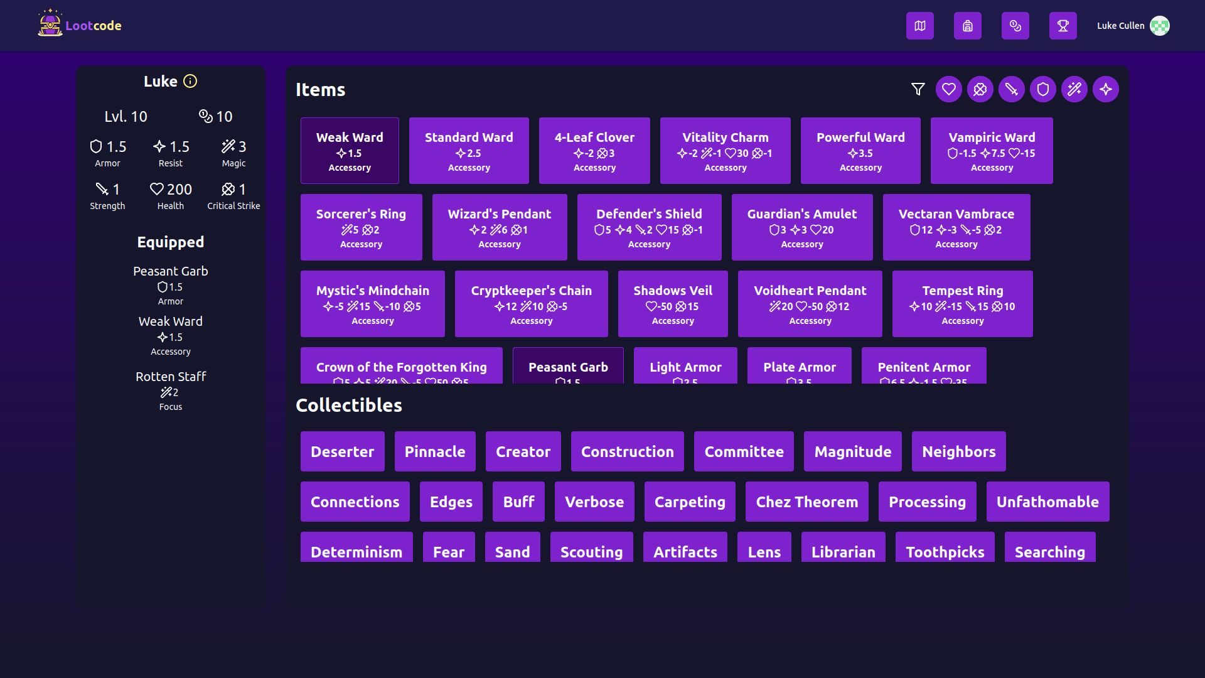The image size is (1205, 678).
Task: Select the Vitality Charm item
Action: [726, 151]
